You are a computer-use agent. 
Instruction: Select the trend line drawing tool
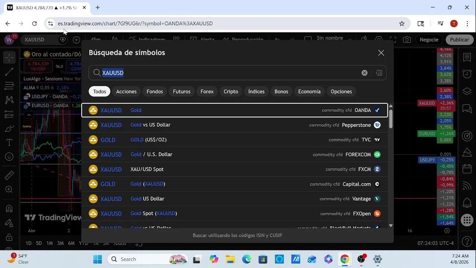(x=9, y=72)
